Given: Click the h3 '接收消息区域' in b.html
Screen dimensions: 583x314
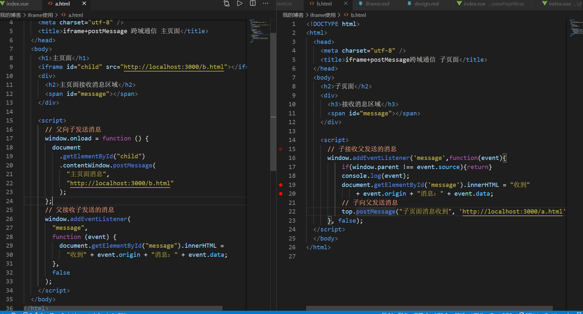Looking at the screenshot, I should [361, 104].
